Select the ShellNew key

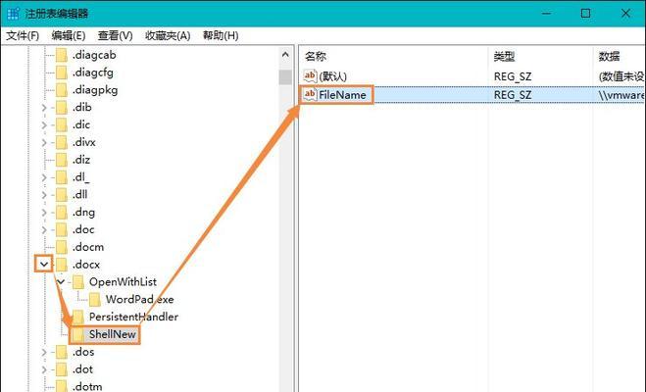[x=112, y=334]
